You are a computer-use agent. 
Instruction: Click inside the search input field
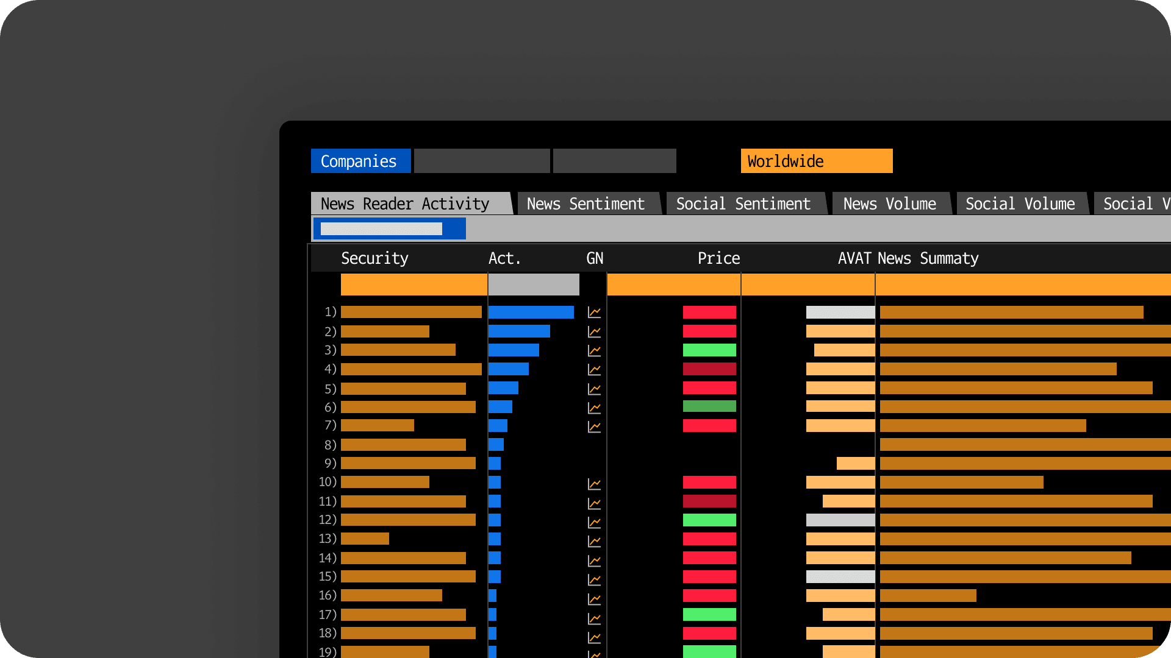click(381, 228)
